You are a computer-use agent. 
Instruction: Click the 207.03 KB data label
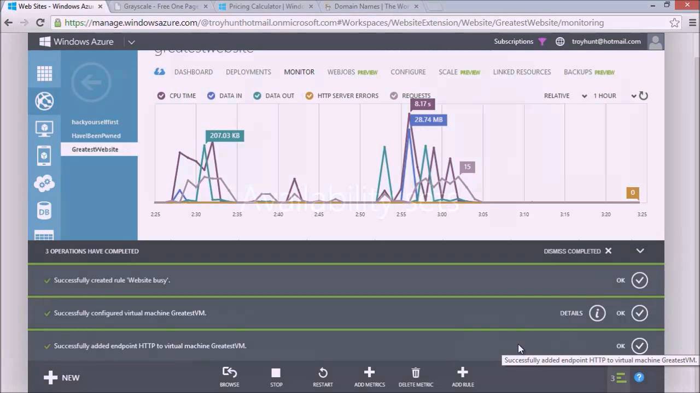(225, 135)
